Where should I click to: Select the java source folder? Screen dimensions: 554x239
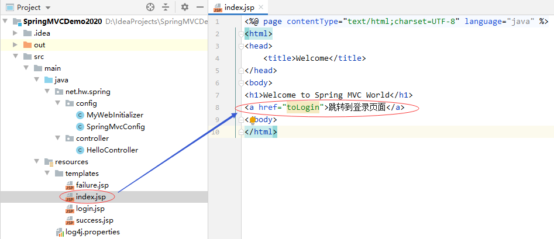[61, 80]
